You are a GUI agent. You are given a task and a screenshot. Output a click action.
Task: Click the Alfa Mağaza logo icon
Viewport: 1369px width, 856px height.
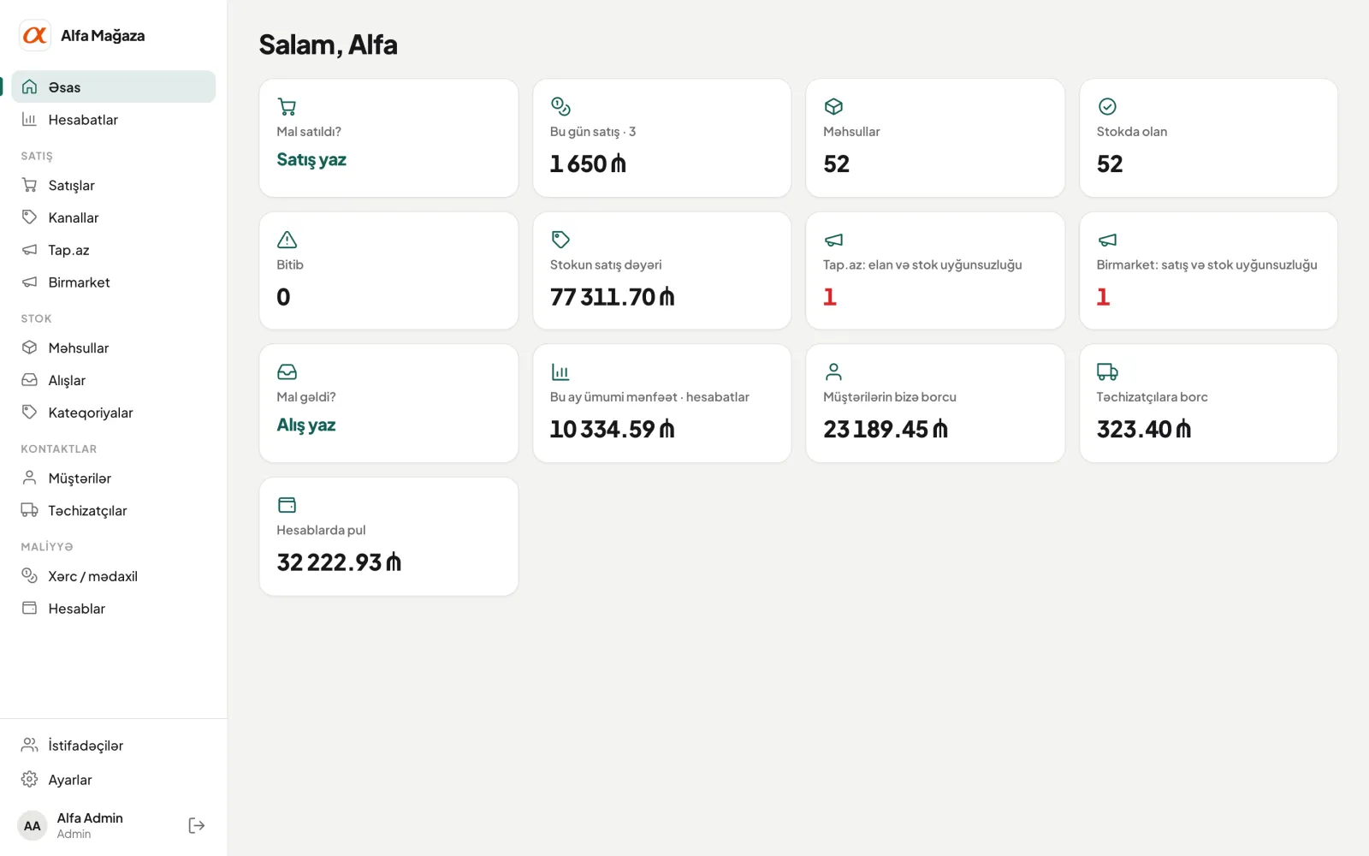point(35,35)
